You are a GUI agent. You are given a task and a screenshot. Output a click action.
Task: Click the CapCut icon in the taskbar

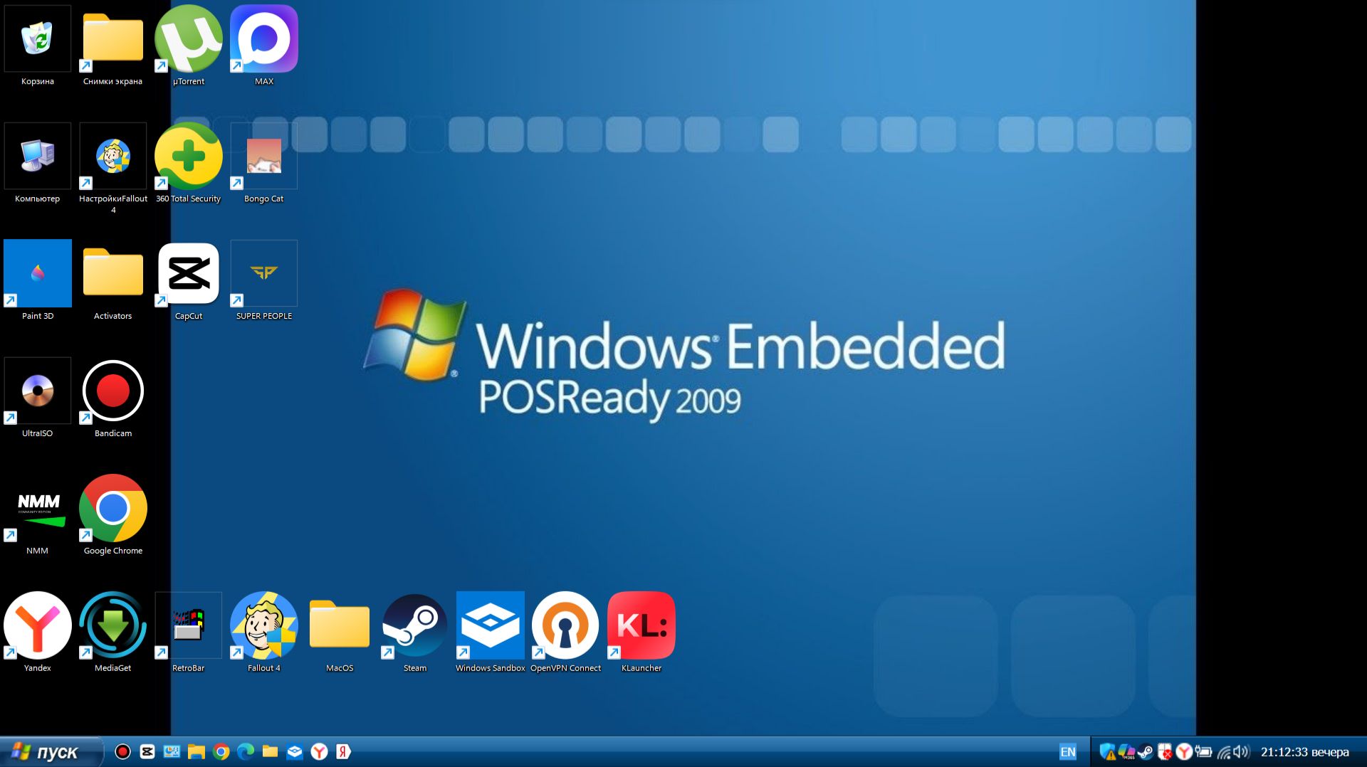[147, 751]
